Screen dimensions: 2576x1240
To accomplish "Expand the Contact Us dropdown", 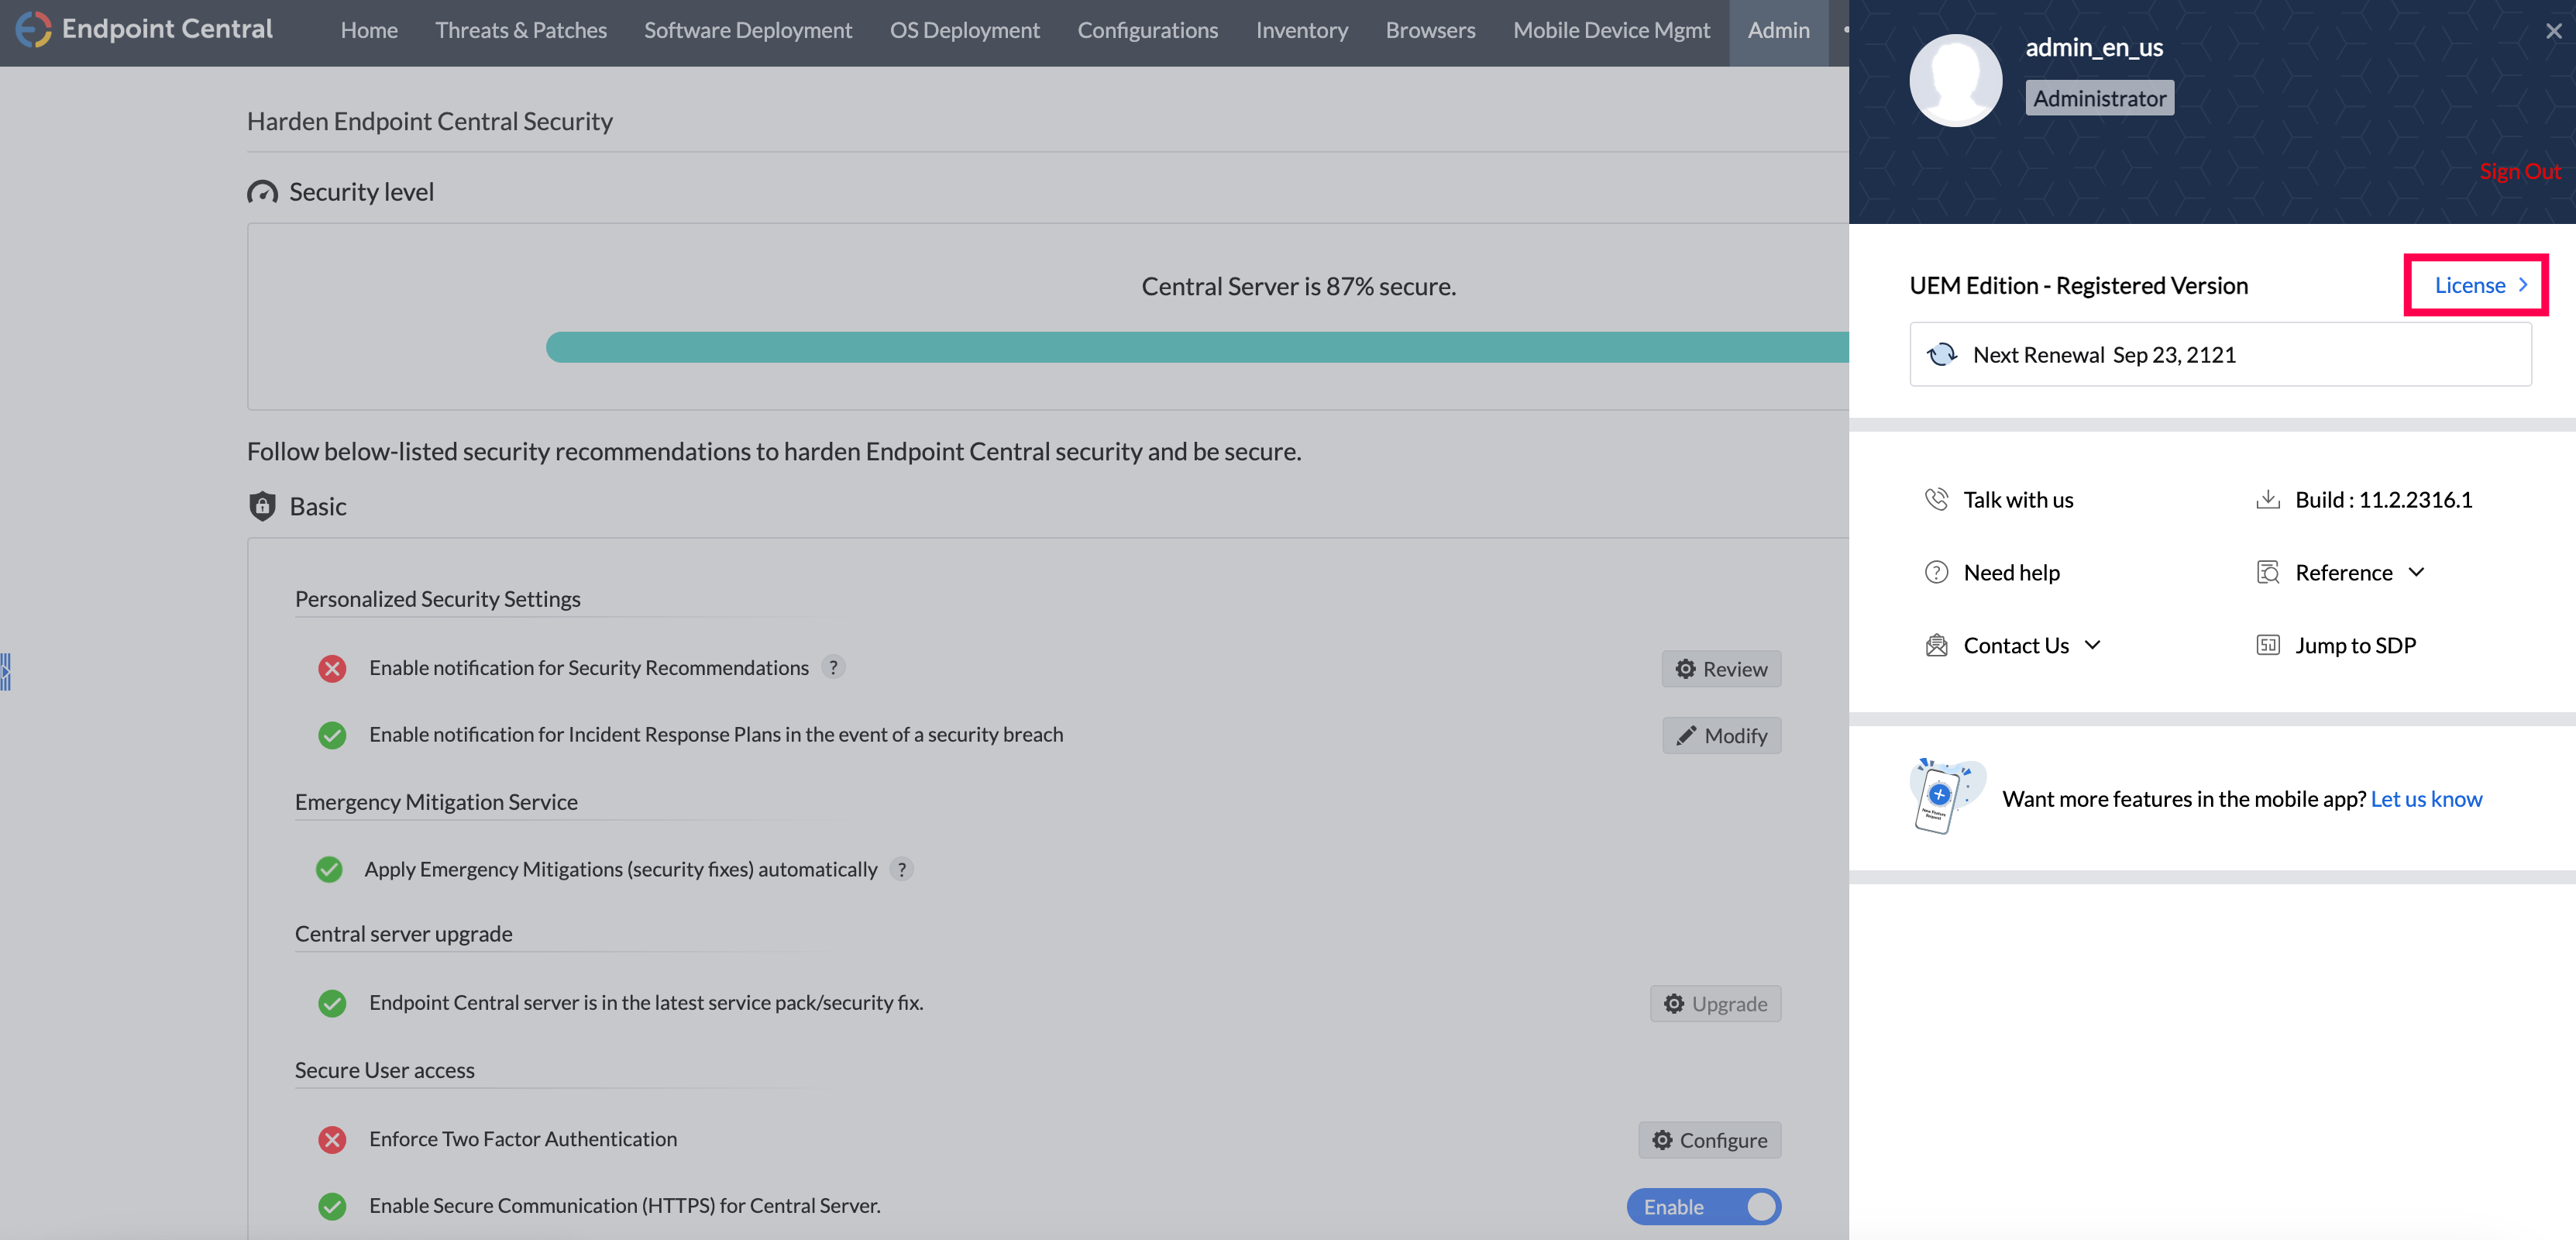I will point(2031,645).
